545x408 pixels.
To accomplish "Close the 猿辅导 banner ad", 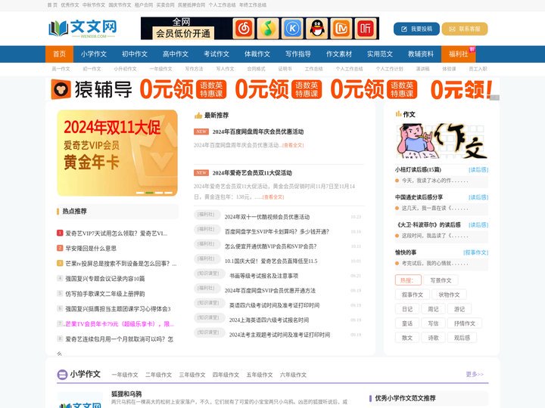I will 494,97.
